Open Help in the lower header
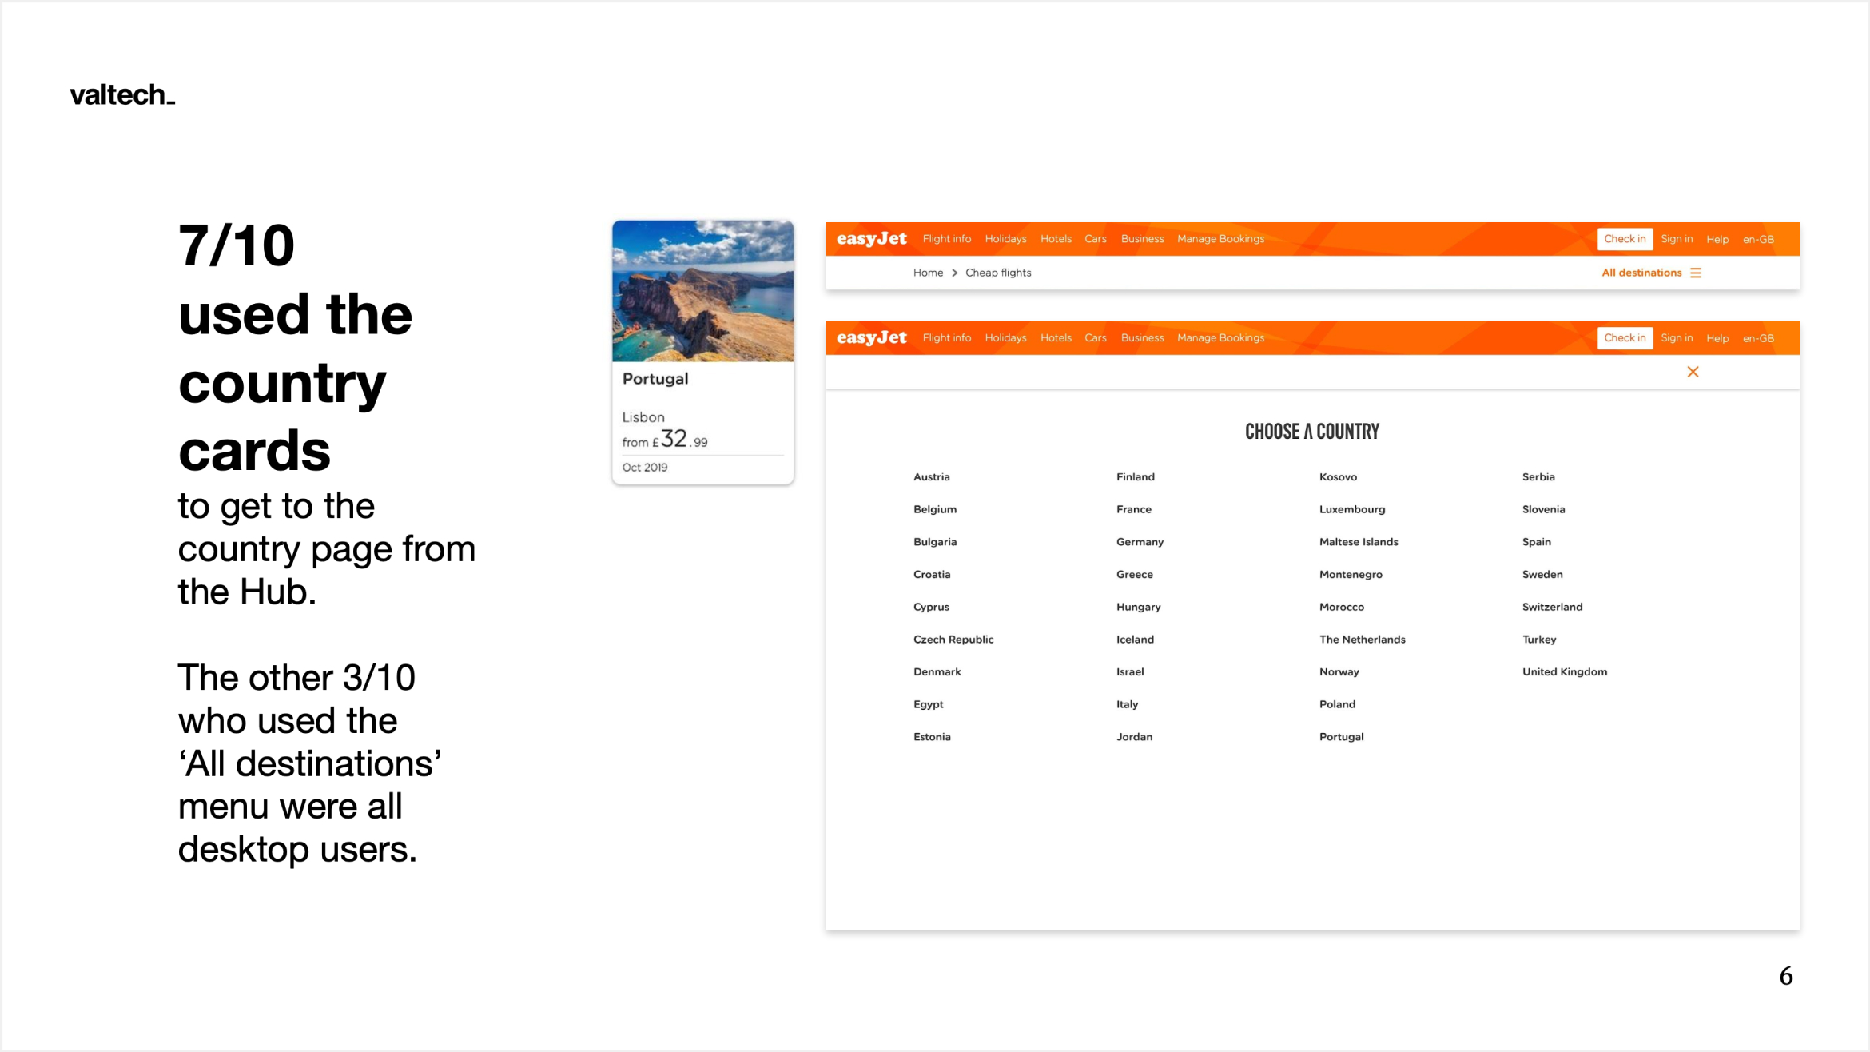 (1717, 338)
